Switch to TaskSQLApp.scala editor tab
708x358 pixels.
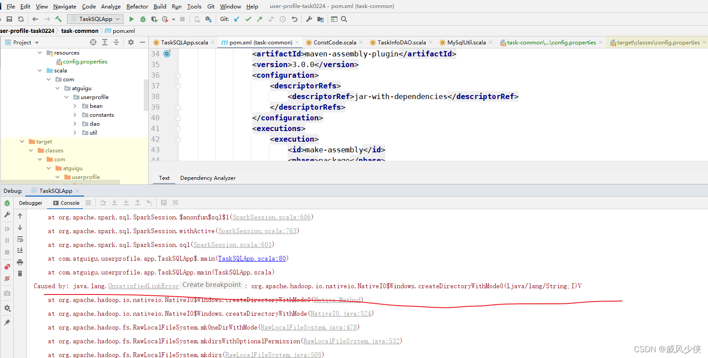click(x=184, y=43)
